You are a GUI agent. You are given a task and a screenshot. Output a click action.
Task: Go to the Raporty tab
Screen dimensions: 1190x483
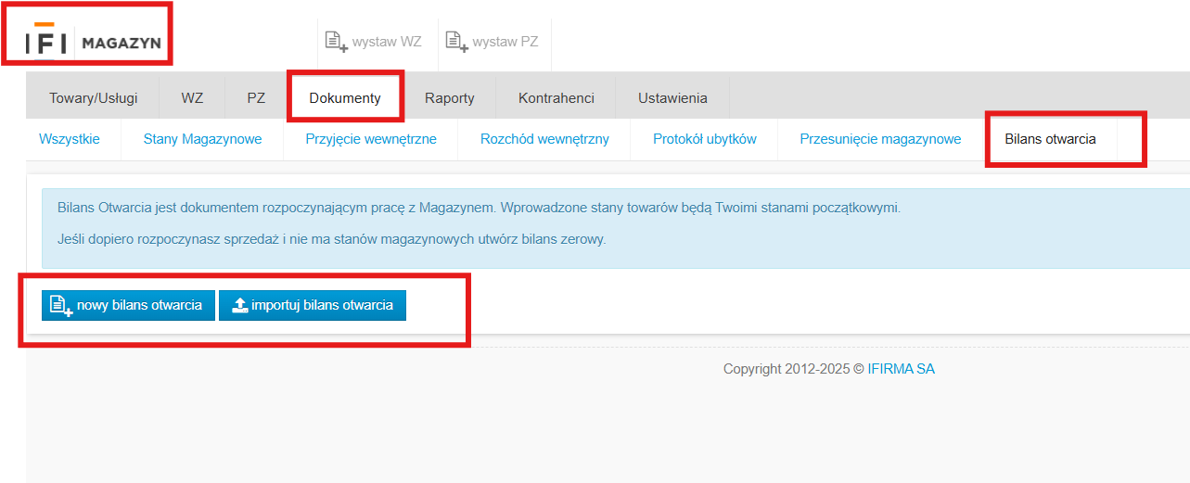pyautogui.click(x=450, y=97)
